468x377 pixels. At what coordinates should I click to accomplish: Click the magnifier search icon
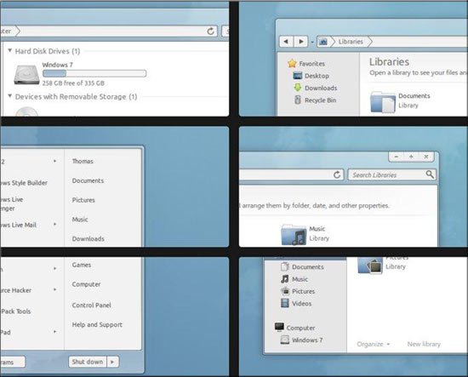click(430, 174)
